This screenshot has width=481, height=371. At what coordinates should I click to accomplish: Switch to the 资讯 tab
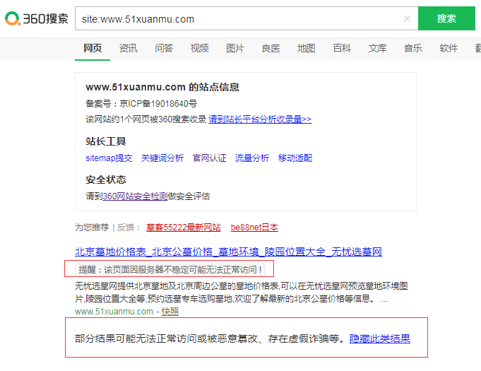pos(128,48)
